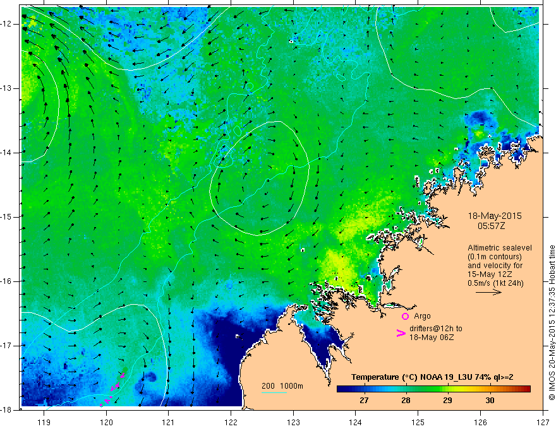Click the dark blue end of the temperature colorbar
The image size is (556, 429).
click(341, 389)
